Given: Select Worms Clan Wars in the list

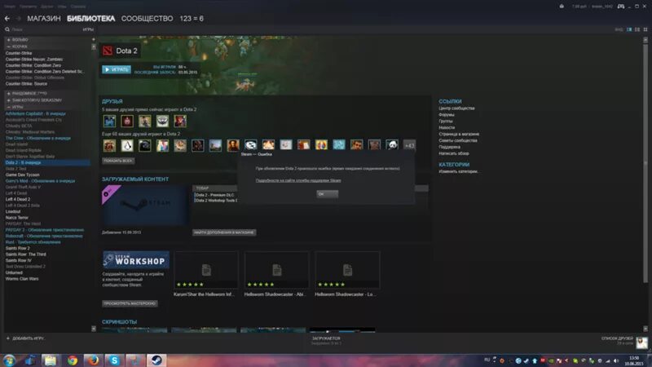Looking at the screenshot, I should [x=22, y=279].
